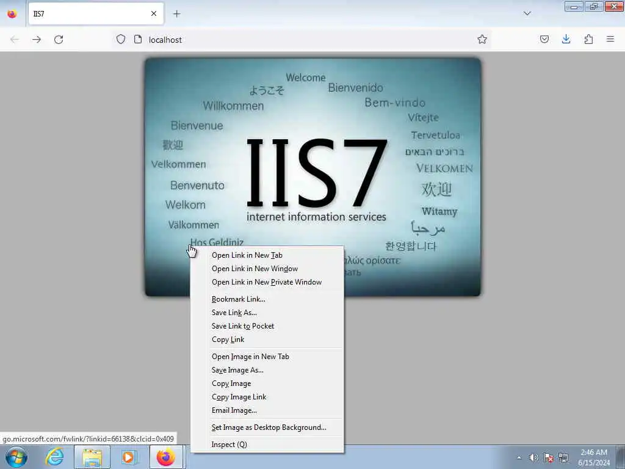
Task: Open Windows Media Player from the taskbar
Action: 129,457
